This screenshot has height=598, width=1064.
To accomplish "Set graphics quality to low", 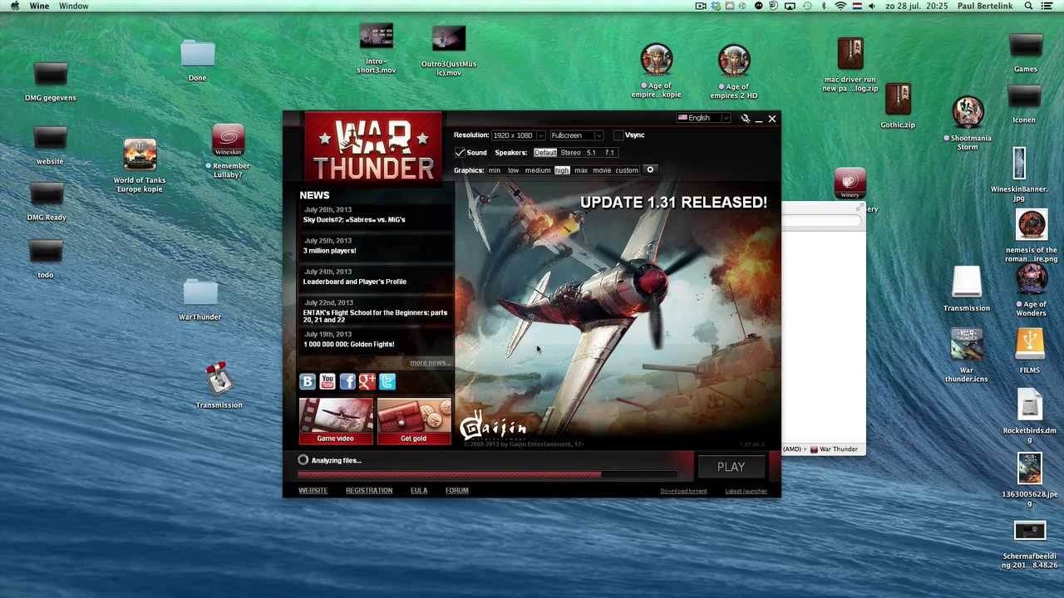I will click(514, 170).
